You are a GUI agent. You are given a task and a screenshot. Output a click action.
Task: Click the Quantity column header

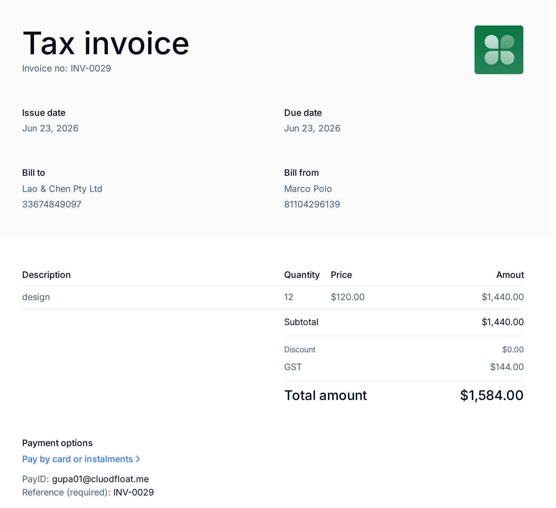pos(302,275)
